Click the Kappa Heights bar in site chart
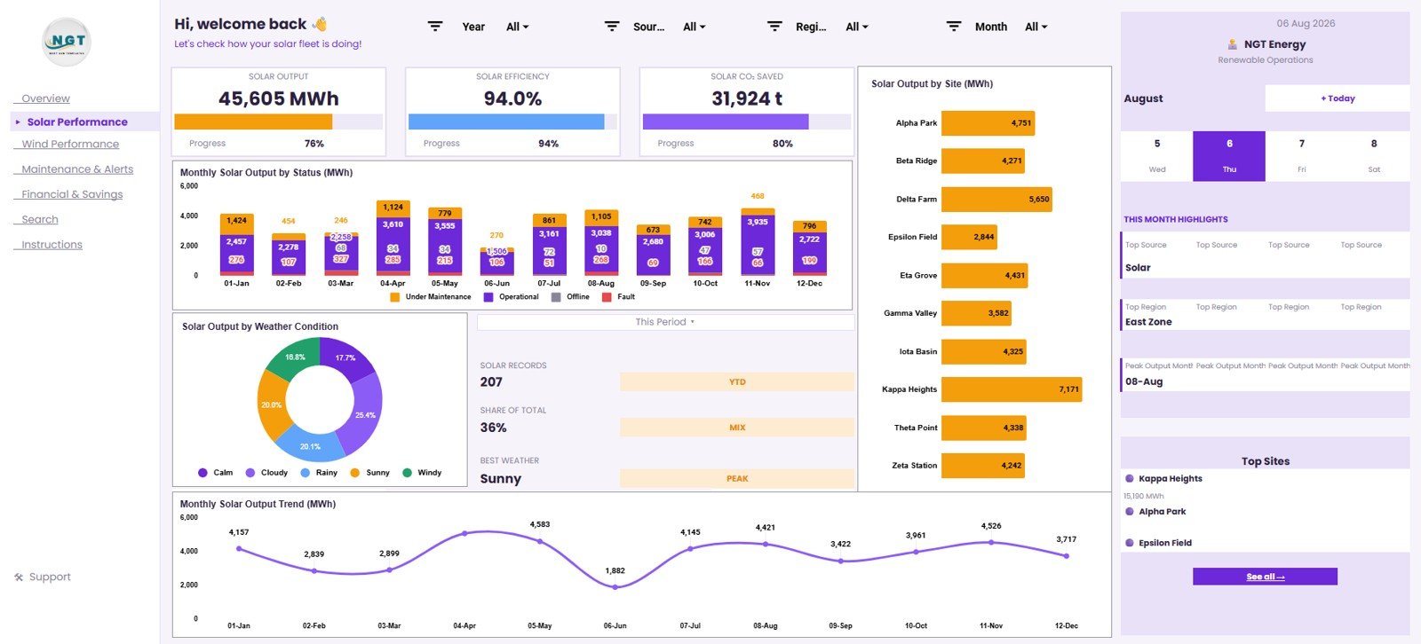This screenshot has height=644, width=1421. [x=1012, y=389]
